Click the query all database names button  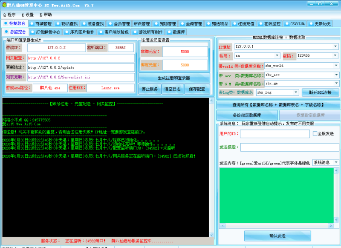pyautogui.click(x=278, y=105)
